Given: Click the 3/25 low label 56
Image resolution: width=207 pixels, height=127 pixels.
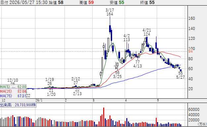Looking at the screenshot, I should click(x=117, y=73).
